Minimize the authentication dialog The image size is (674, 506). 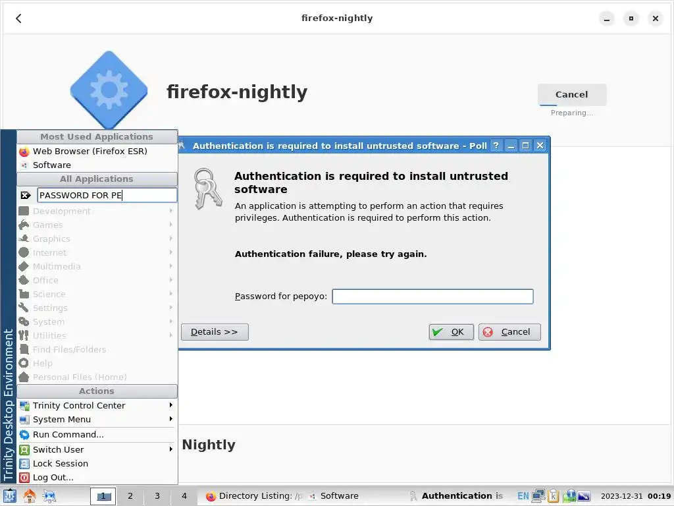pyautogui.click(x=511, y=146)
